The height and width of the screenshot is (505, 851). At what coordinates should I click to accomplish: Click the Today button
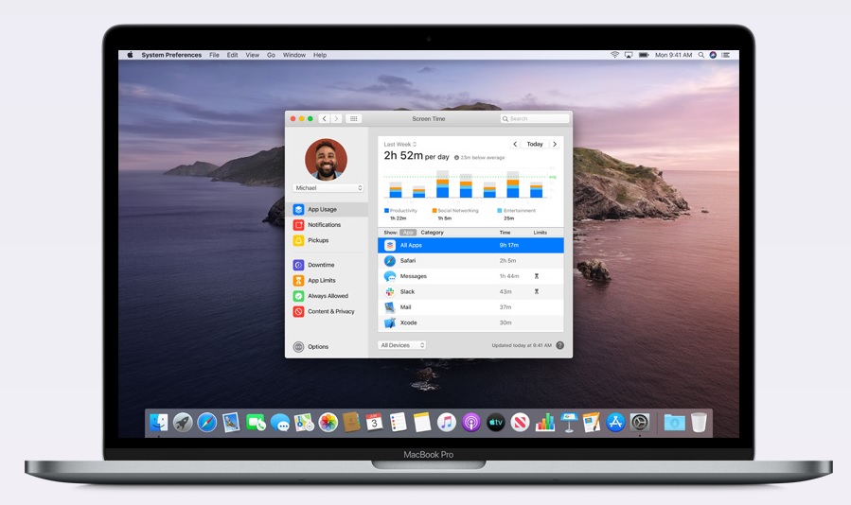(x=535, y=145)
